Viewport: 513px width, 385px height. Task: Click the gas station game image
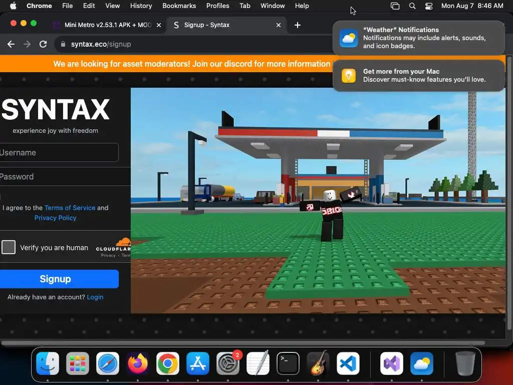pyautogui.click(x=318, y=201)
